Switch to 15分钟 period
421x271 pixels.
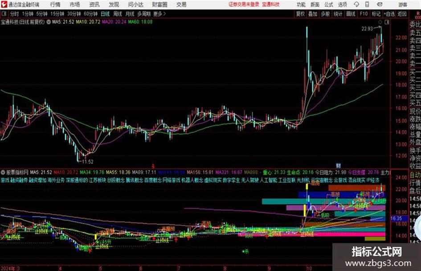coord(57,14)
